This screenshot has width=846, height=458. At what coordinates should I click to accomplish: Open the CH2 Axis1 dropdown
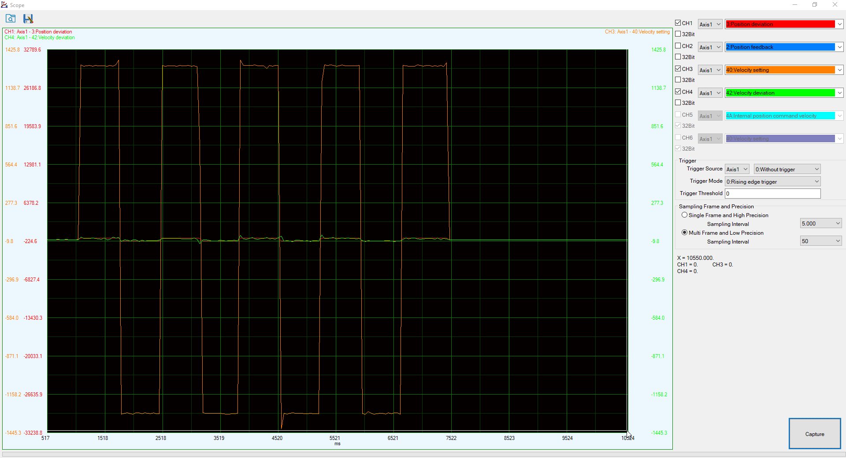click(x=710, y=47)
